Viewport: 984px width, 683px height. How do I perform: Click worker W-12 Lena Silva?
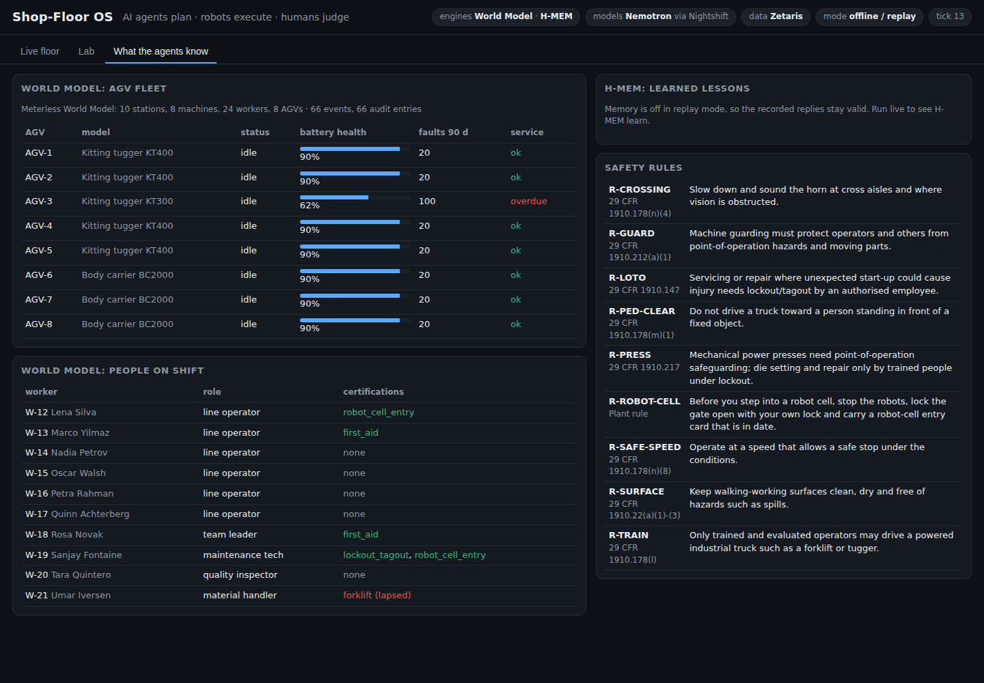pyautogui.click(x=61, y=413)
